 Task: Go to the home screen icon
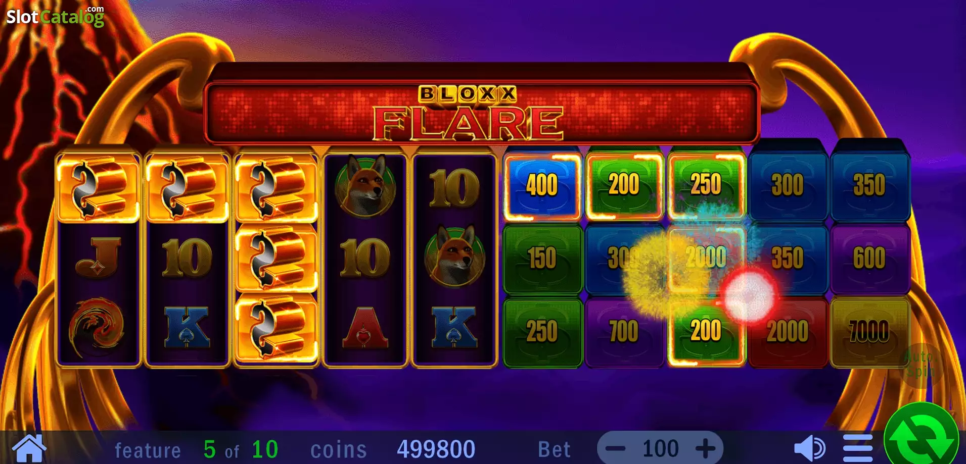click(x=29, y=448)
